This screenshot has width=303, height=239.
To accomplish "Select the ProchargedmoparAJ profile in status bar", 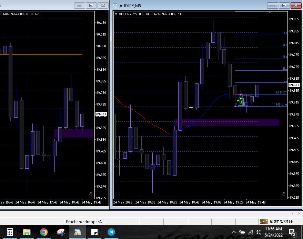I will (84, 221).
